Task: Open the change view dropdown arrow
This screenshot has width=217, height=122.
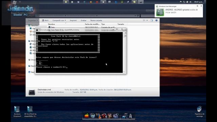Action: click(x=147, y=20)
